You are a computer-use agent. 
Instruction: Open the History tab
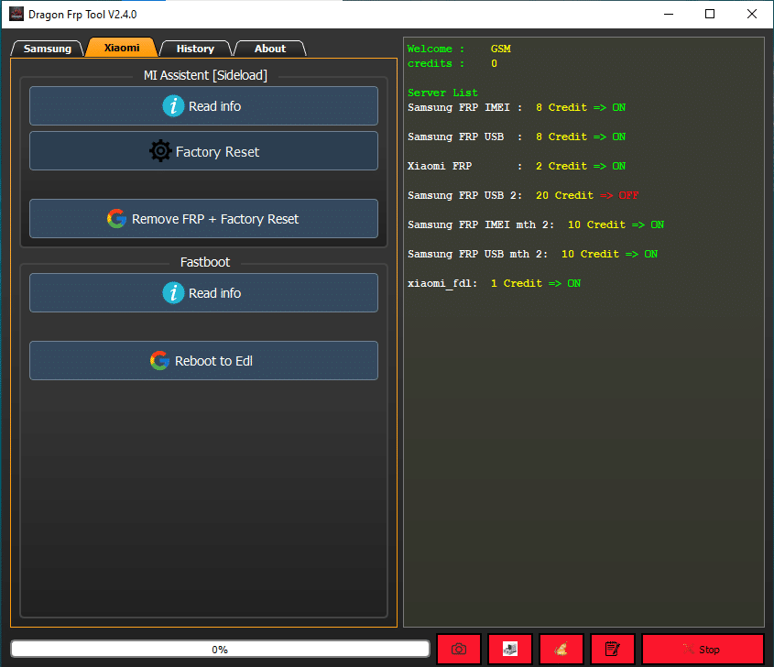pos(194,48)
